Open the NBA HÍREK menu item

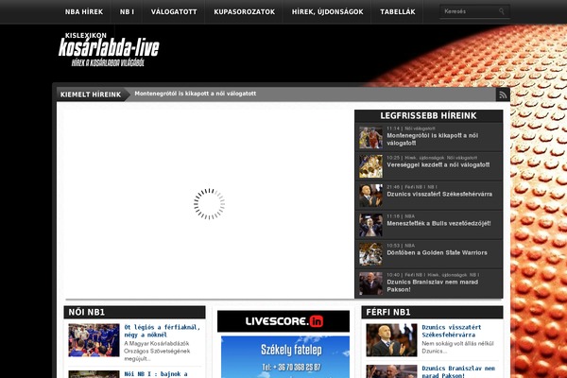click(84, 12)
